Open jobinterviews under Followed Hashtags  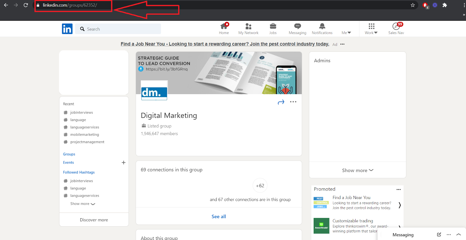pos(82,181)
